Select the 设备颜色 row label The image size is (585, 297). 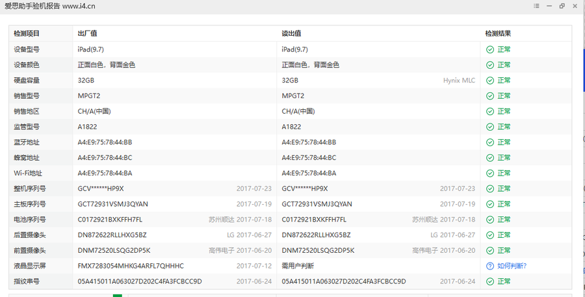point(27,65)
